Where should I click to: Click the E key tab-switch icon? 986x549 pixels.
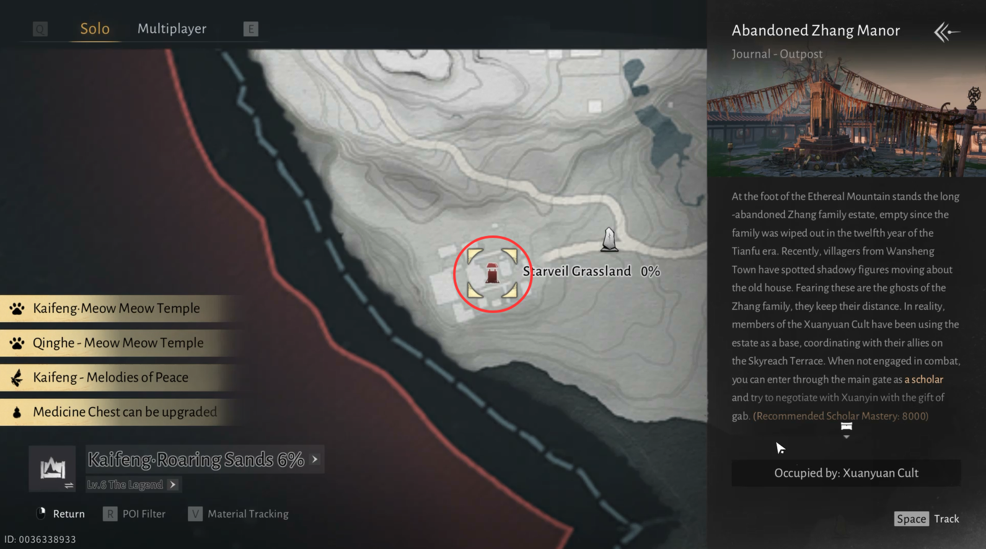[250, 29]
